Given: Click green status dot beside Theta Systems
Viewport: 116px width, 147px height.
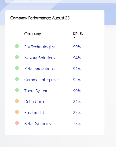Looking at the screenshot, I should point(17,90).
